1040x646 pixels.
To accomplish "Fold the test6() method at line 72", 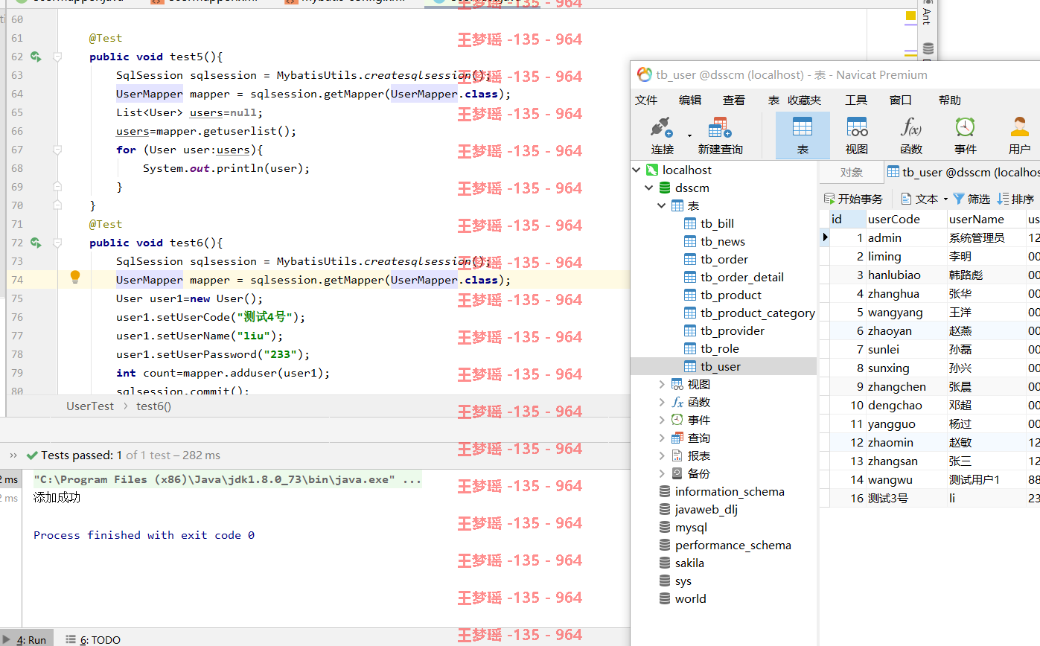I will pos(57,243).
